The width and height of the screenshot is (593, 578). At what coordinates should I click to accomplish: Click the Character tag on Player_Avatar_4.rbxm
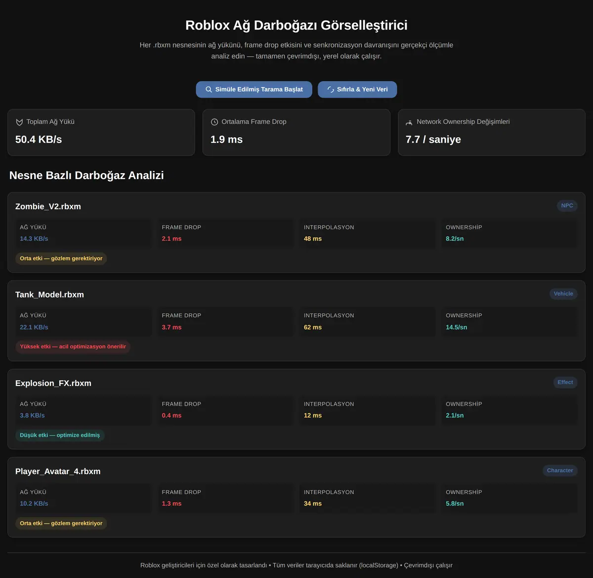pos(560,470)
